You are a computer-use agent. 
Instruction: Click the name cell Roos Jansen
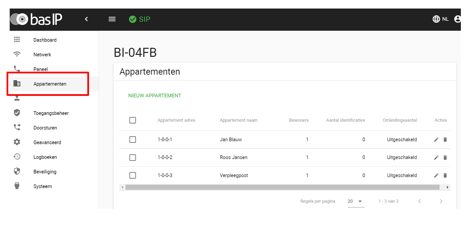pyautogui.click(x=233, y=157)
